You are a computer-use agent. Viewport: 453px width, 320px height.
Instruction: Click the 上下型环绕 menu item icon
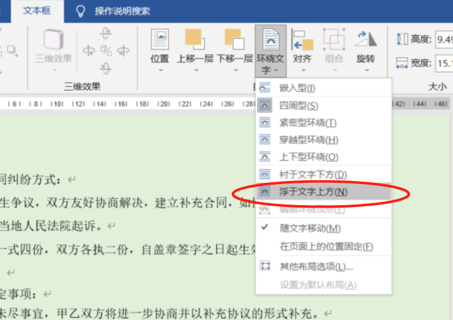[265, 157]
